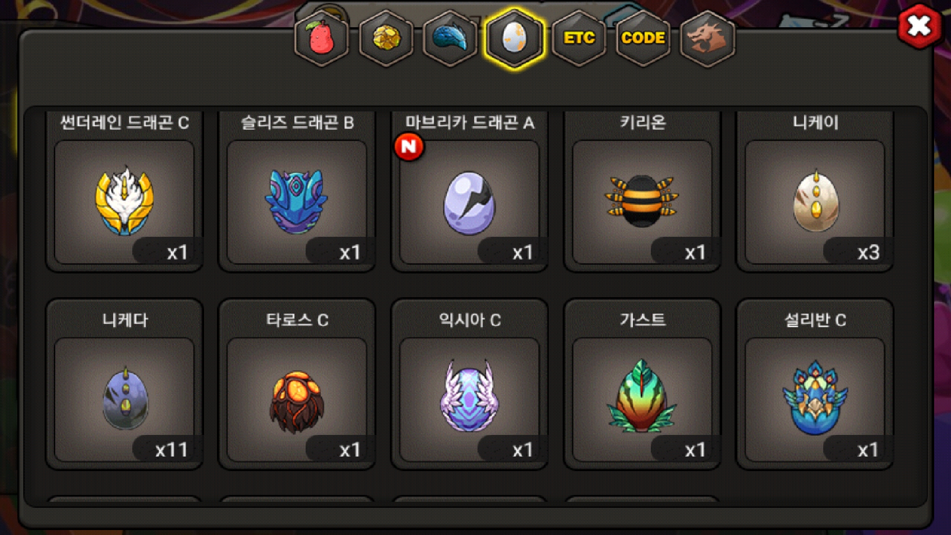Image resolution: width=951 pixels, height=535 pixels.
Task: Select the blue dragon scale tab
Action: click(x=450, y=38)
